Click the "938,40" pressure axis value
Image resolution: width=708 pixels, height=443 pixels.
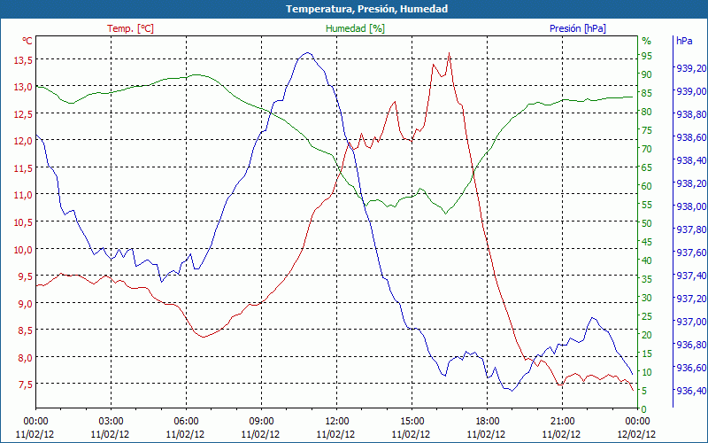coord(691,160)
